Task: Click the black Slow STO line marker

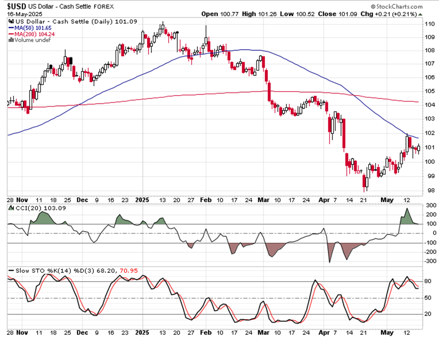Action: 11,271
